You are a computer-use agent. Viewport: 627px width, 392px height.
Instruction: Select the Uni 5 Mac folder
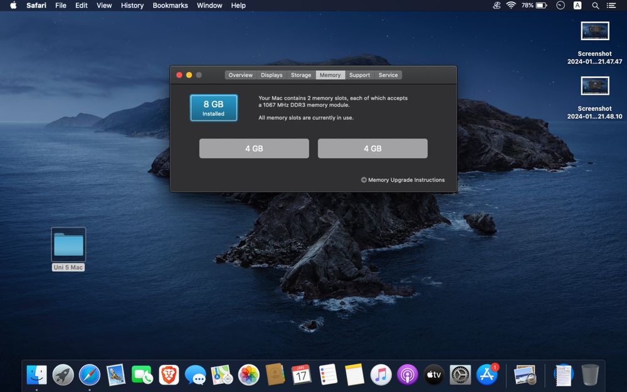(x=68, y=249)
